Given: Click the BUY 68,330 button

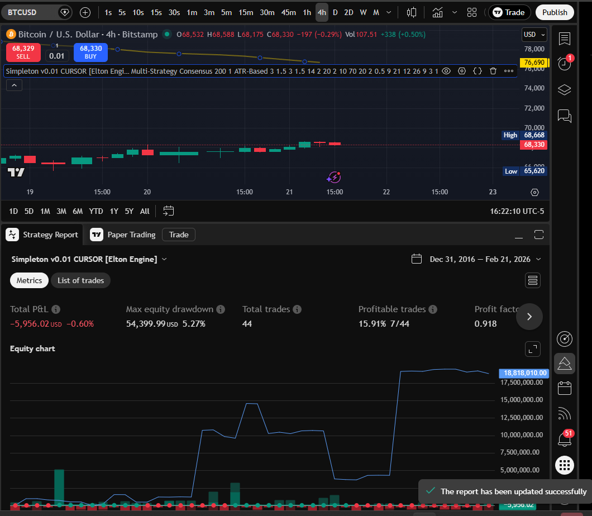Looking at the screenshot, I should tap(90, 53).
